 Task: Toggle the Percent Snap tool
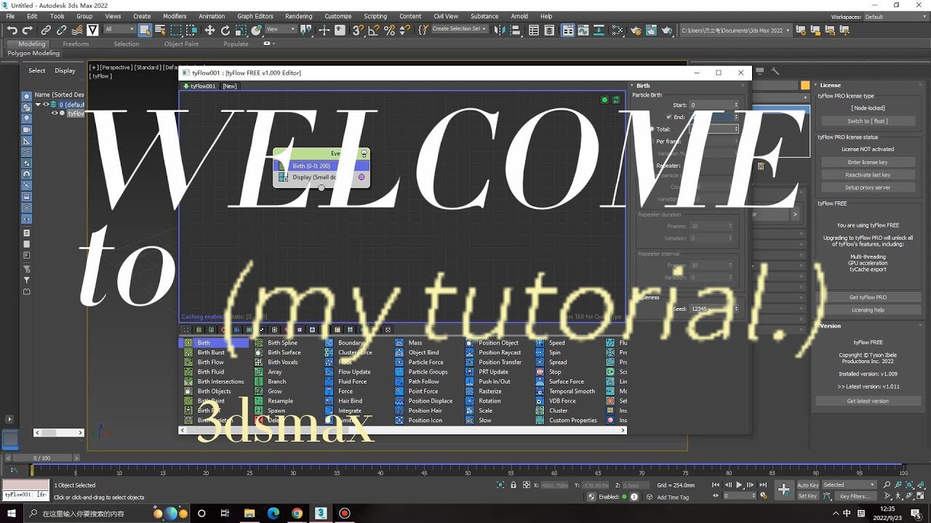(x=389, y=30)
